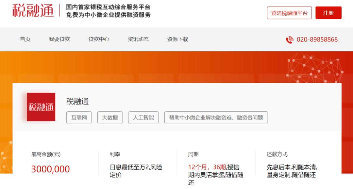This screenshot has width=353, height=189.
Task: Click the 帮助中小微企业解决融资难、融资贵问题 tag
Action: pos(215,118)
